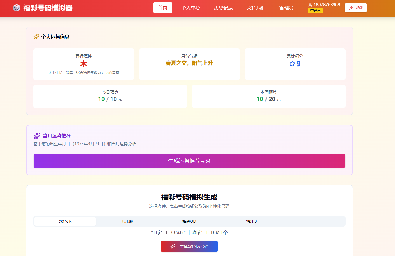
Task: Click the sparkle icon in 生成双色球号码 button
Action: pyautogui.click(x=173, y=246)
